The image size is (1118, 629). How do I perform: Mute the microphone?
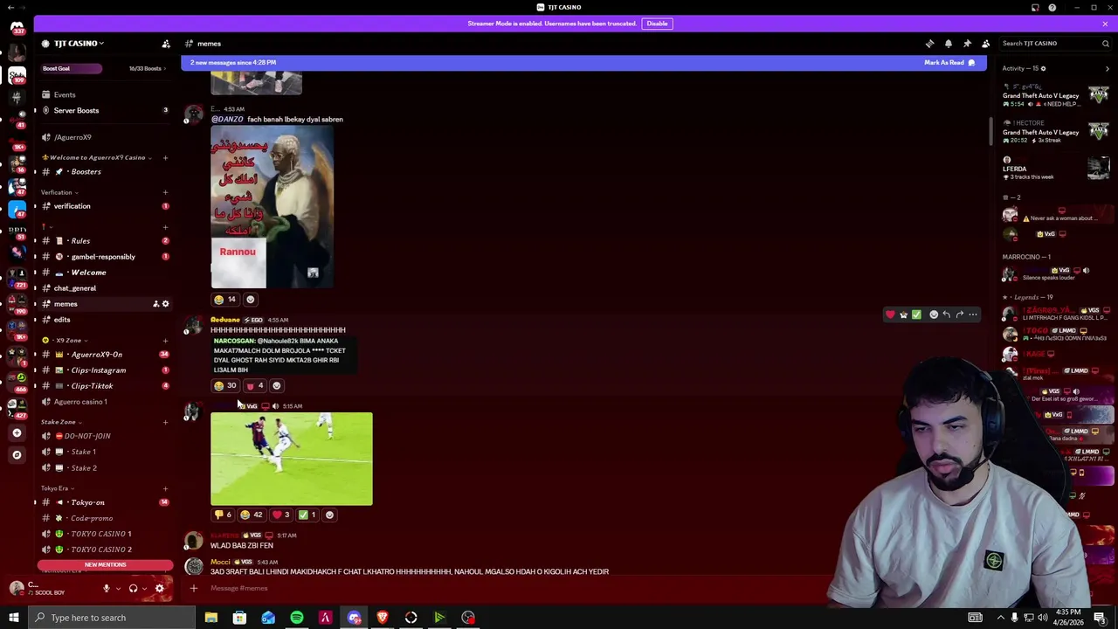[x=107, y=589]
